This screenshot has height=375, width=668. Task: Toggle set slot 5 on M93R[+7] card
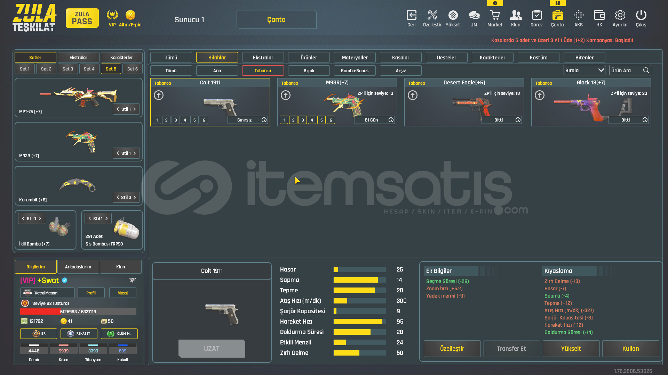point(321,120)
